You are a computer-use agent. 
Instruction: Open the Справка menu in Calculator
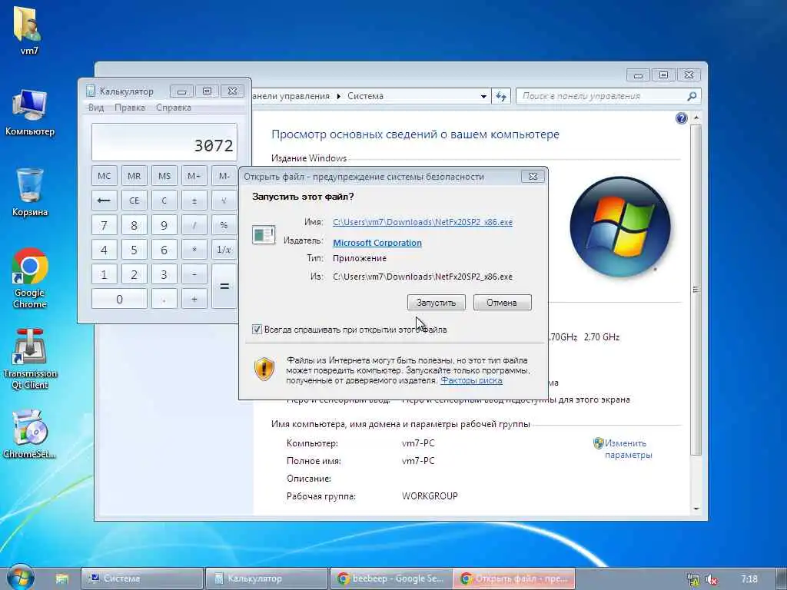[173, 108]
